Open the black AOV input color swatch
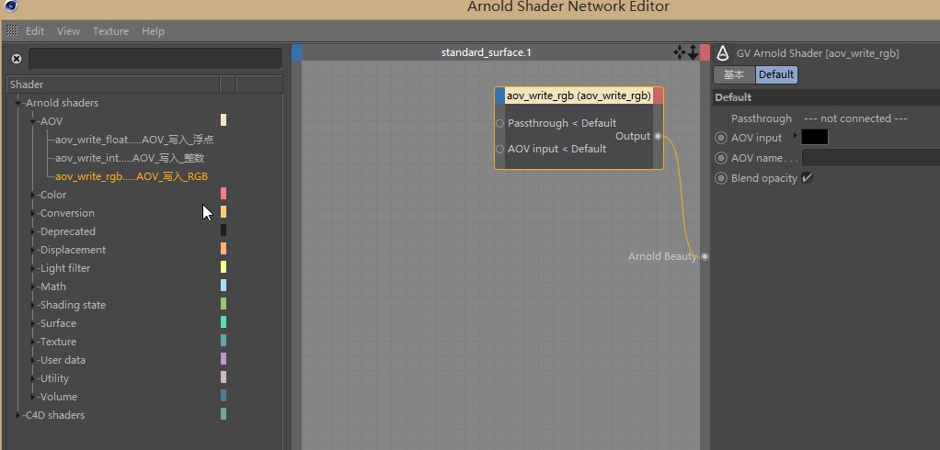This screenshot has height=450, width=940. coord(815,138)
